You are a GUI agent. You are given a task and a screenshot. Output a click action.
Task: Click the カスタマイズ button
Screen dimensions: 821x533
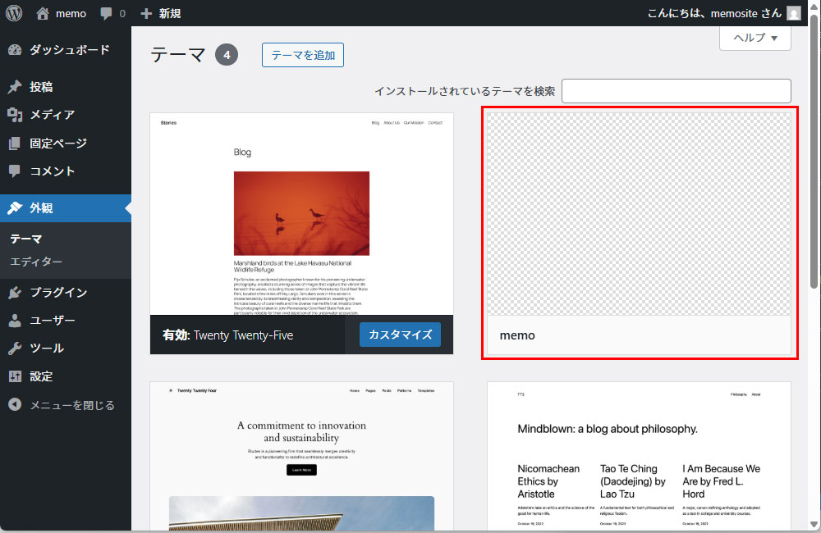400,335
